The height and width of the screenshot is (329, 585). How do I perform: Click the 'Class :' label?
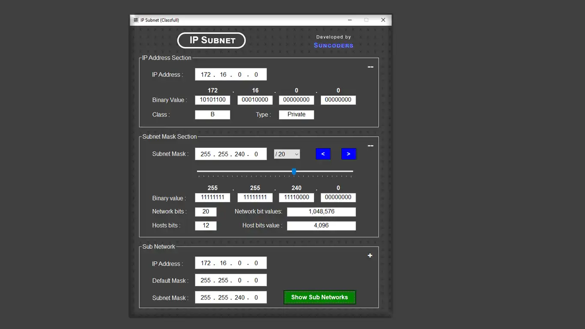pos(161,115)
